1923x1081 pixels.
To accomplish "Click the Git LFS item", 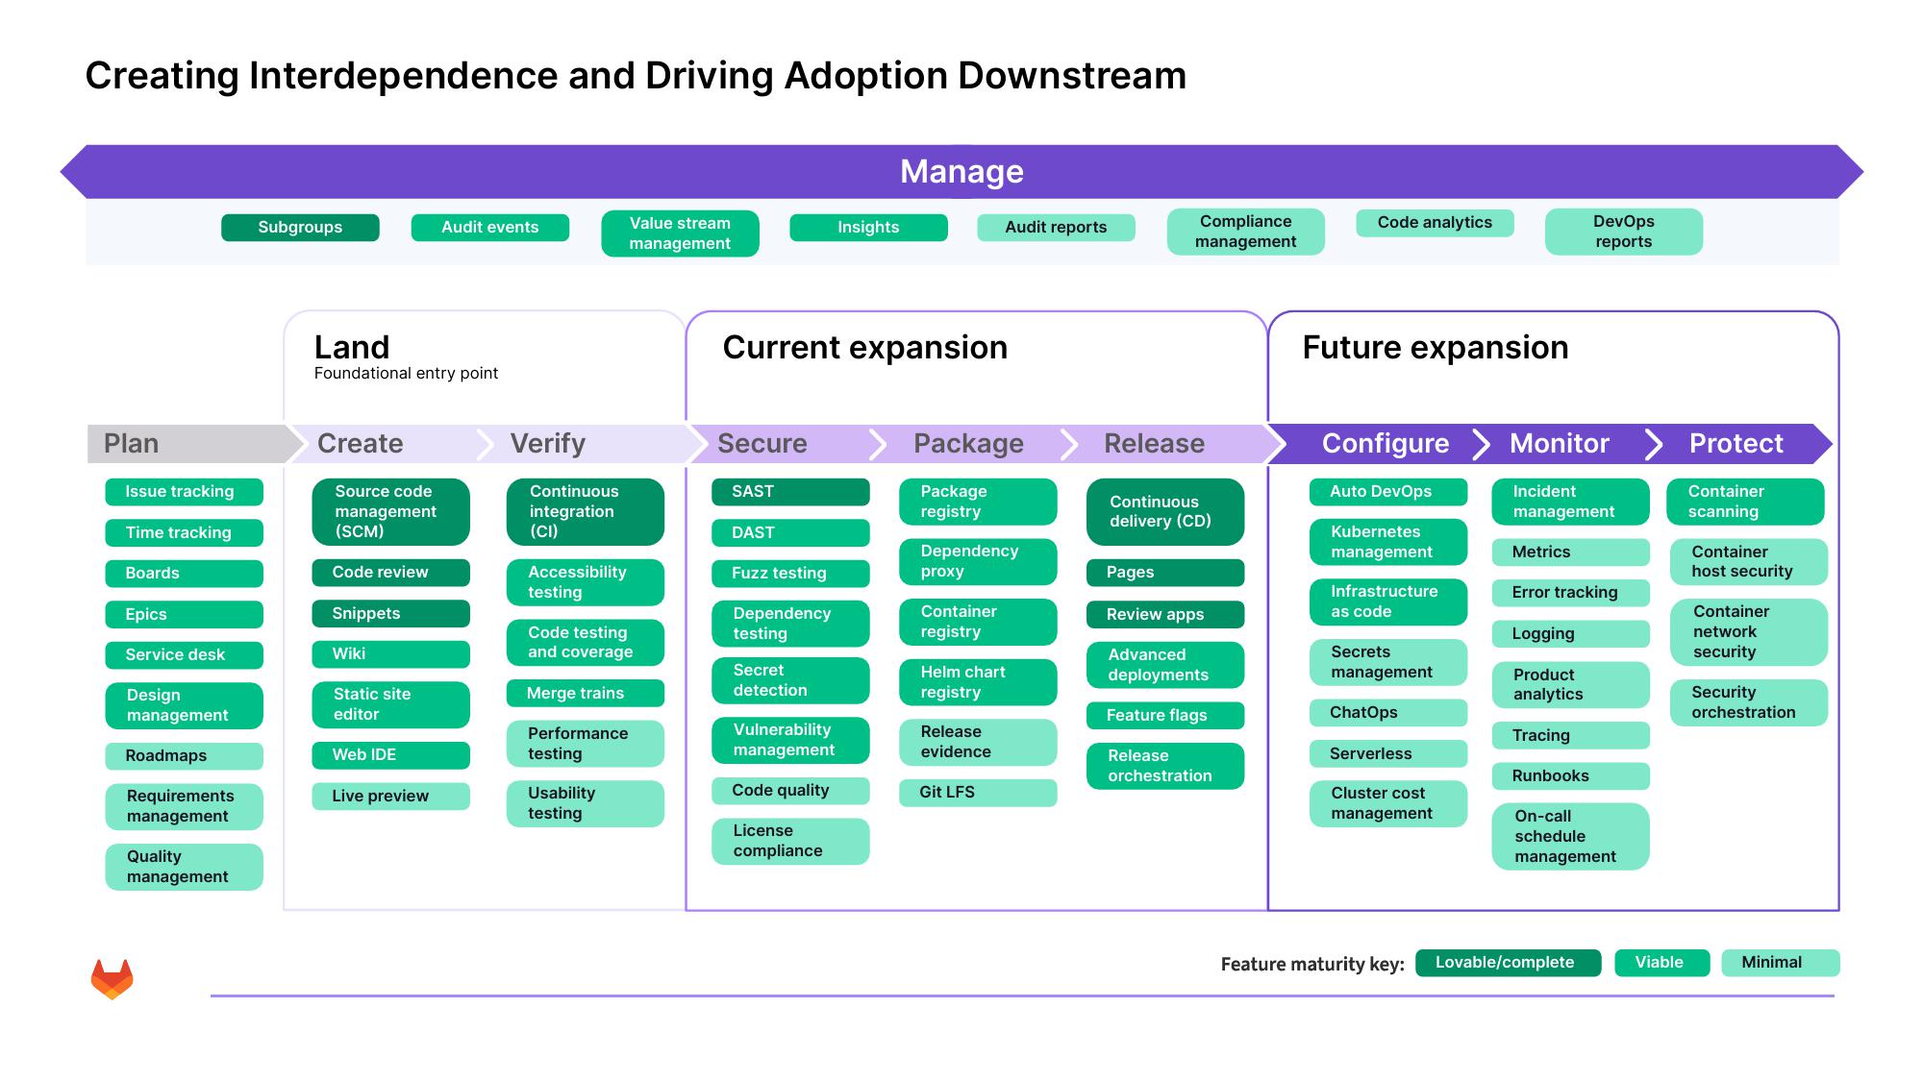I will [978, 793].
